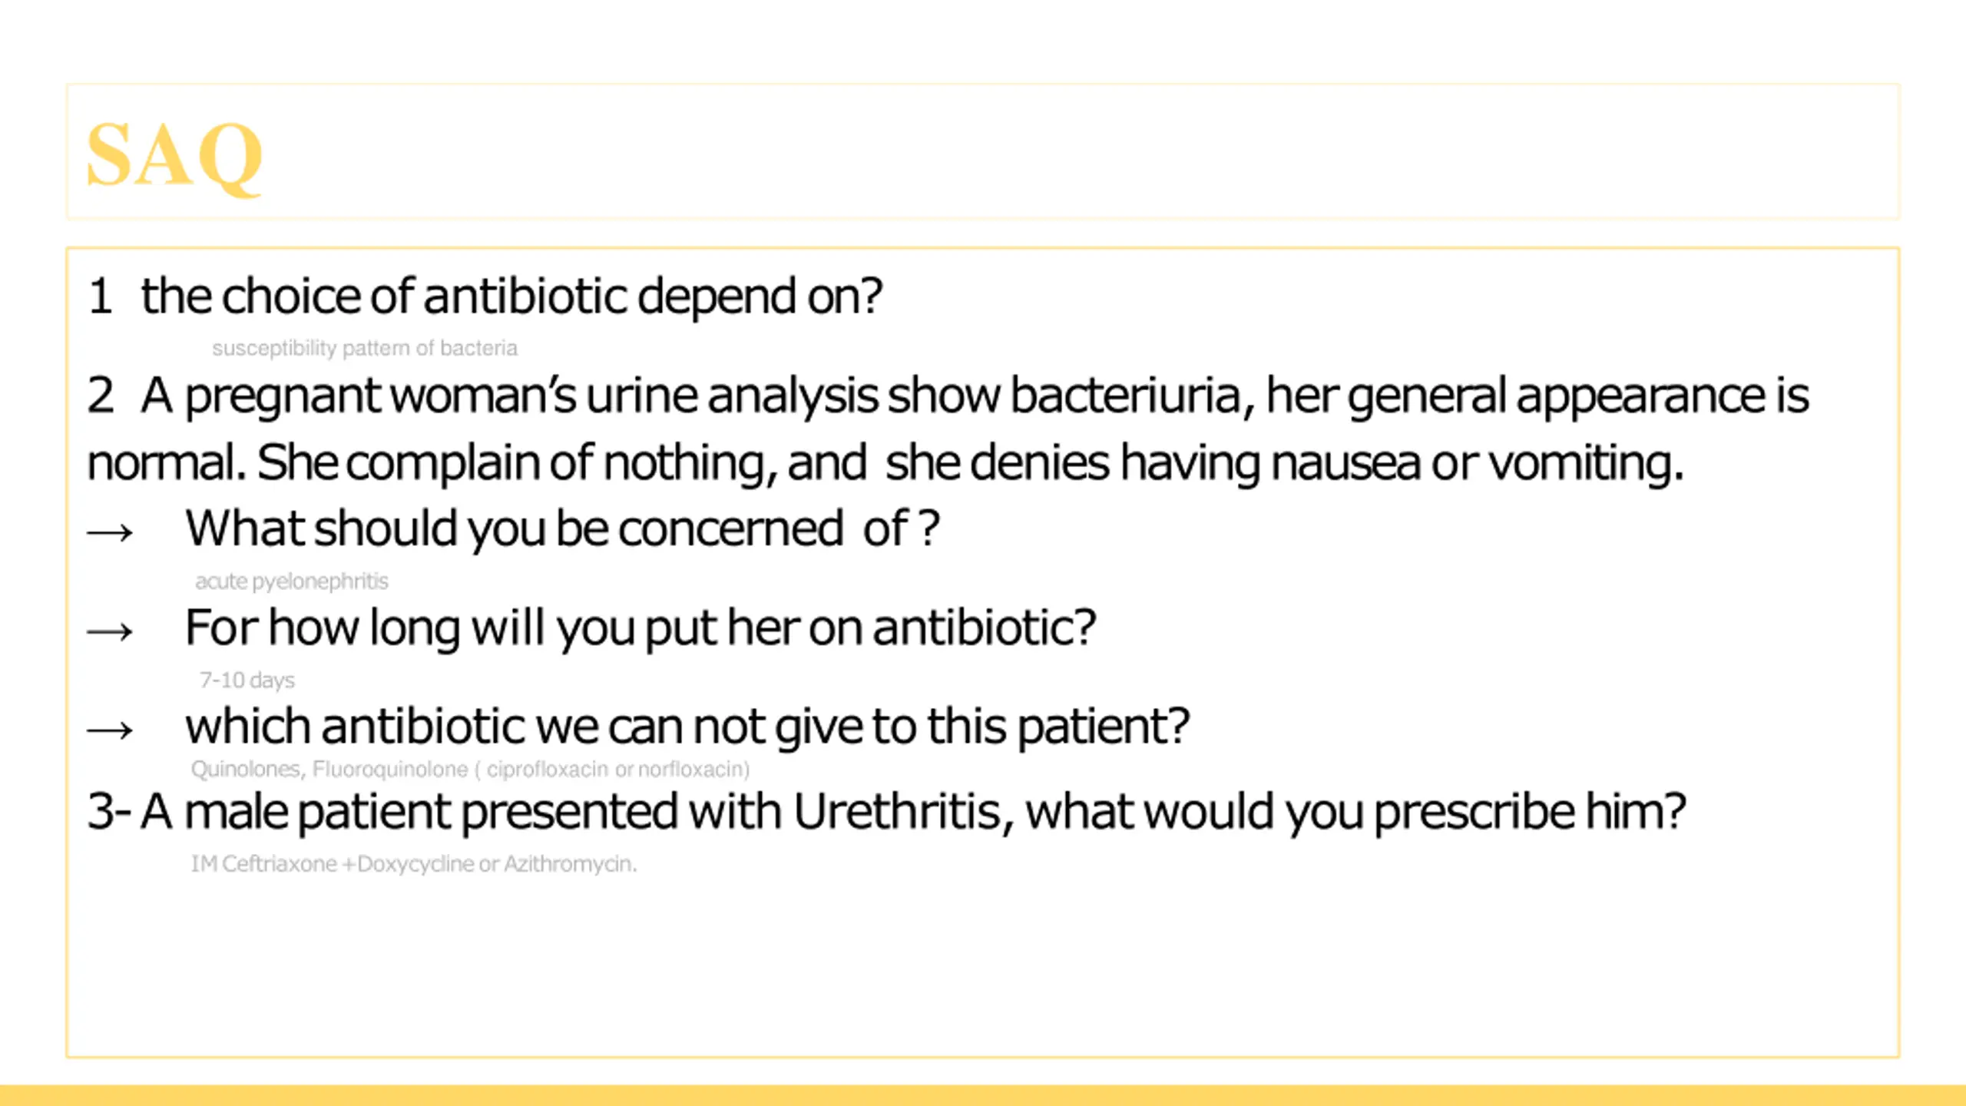Click the 'Quinolones, Fluoroquinolone' answer line
Image resolution: width=1966 pixels, height=1106 pixels.
pos(470,770)
